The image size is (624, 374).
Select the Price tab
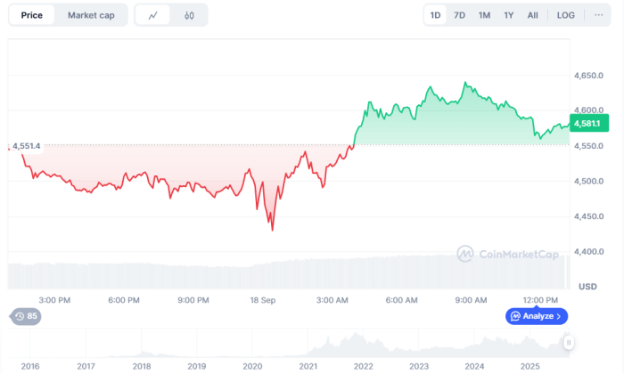click(x=32, y=15)
